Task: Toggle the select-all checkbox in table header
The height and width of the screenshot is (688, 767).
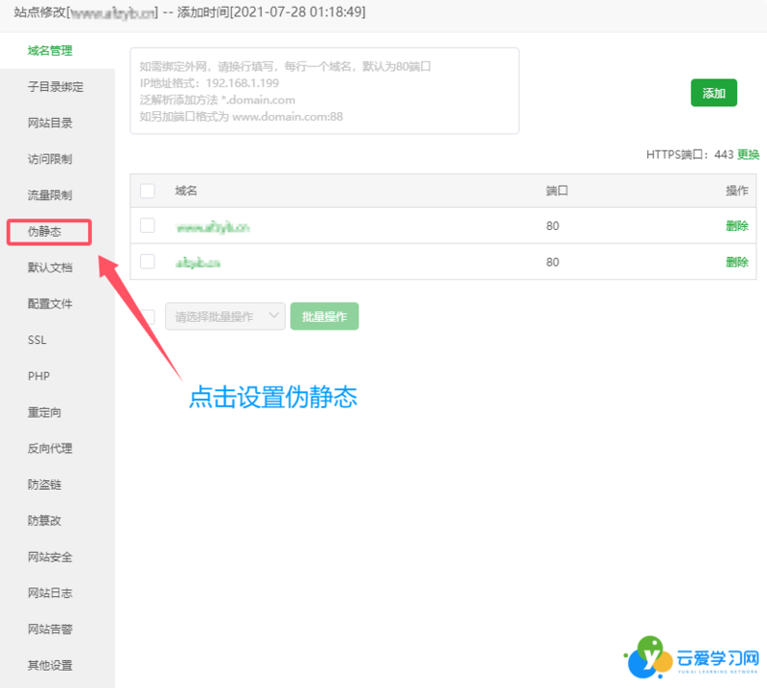Action: [x=148, y=191]
